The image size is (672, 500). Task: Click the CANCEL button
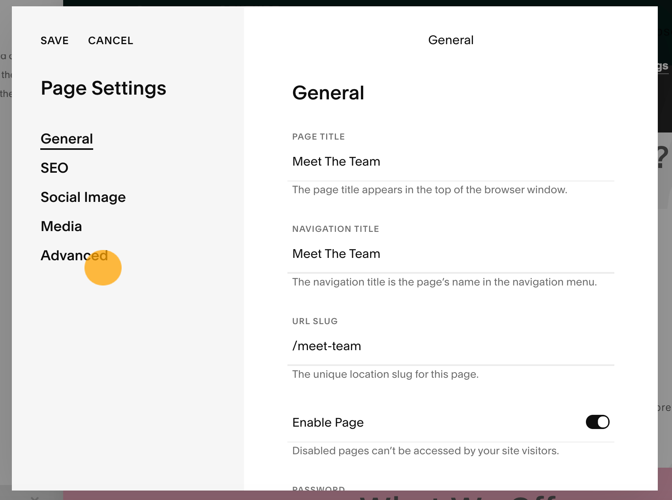coord(111,41)
